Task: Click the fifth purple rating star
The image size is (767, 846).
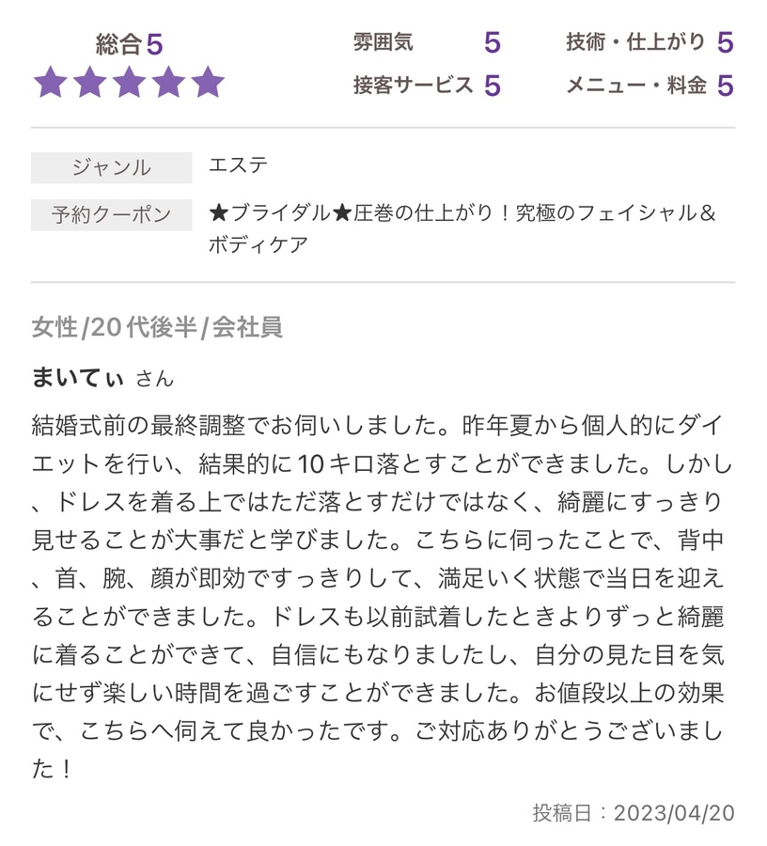Action: [x=209, y=83]
